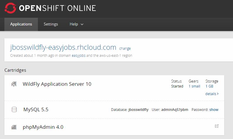Select the WildFly Application Server 10 heading
This screenshot has height=139, width=233.
click(x=57, y=84)
